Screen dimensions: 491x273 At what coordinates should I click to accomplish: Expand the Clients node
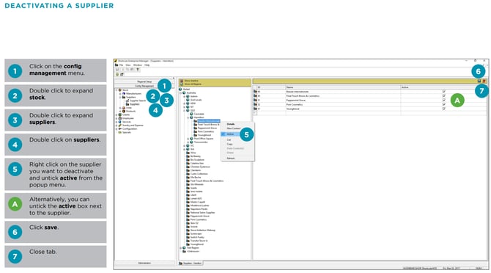117,114
